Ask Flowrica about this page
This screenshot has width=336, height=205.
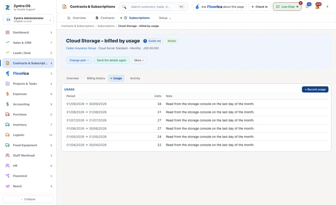point(219,7)
